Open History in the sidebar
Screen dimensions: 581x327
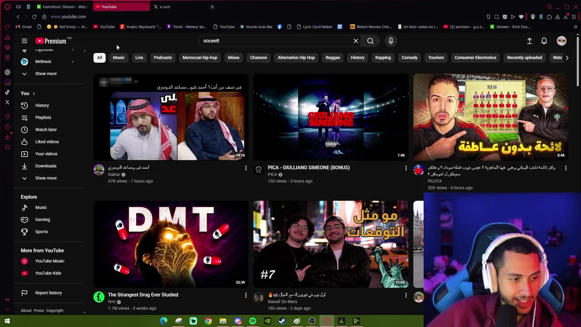tap(42, 105)
